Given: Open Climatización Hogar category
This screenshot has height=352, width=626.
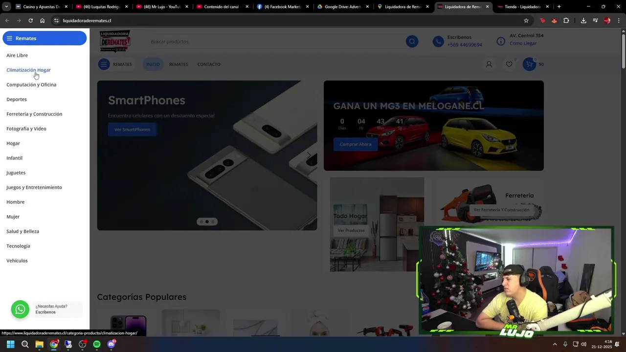Looking at the screenshot, I should click(x=28, y=70).
